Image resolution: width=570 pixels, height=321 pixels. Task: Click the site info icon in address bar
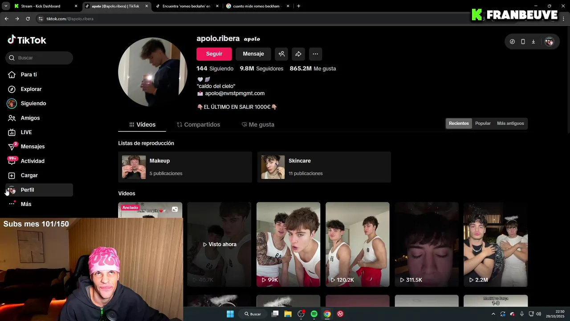click(41, 19)
